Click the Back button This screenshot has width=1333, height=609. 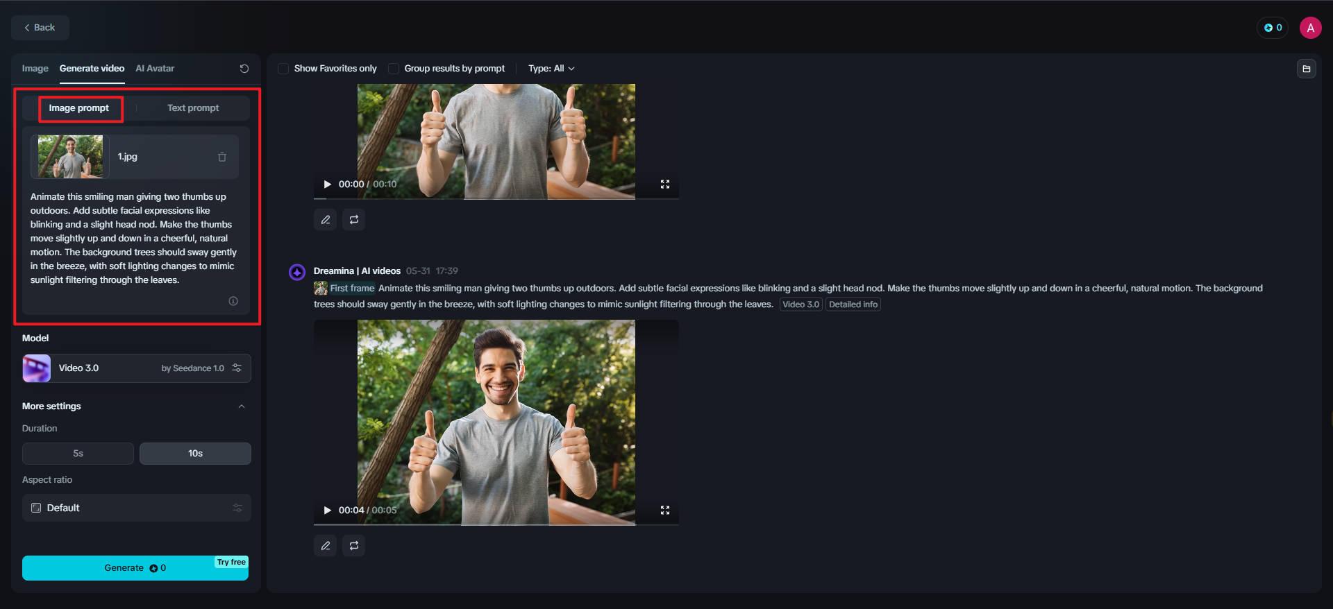pos(40,28)
